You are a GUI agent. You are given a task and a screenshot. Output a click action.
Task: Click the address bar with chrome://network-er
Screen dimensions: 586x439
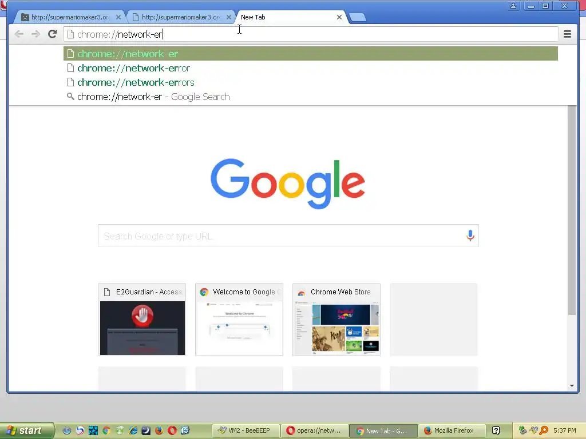(x=310, y=34)
